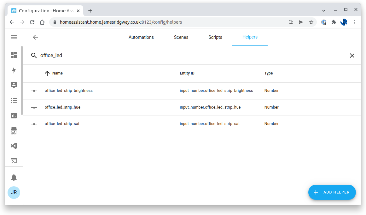Open HACS from the sidebar
The height and width of the screenshot is (215, 366).
click(x=14, y=130)
